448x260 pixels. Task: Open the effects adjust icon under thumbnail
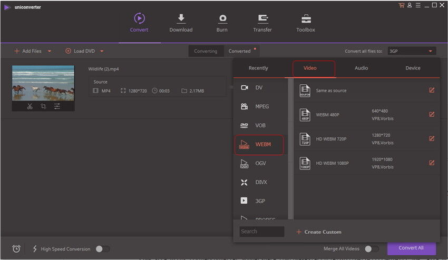pos(57,106)
